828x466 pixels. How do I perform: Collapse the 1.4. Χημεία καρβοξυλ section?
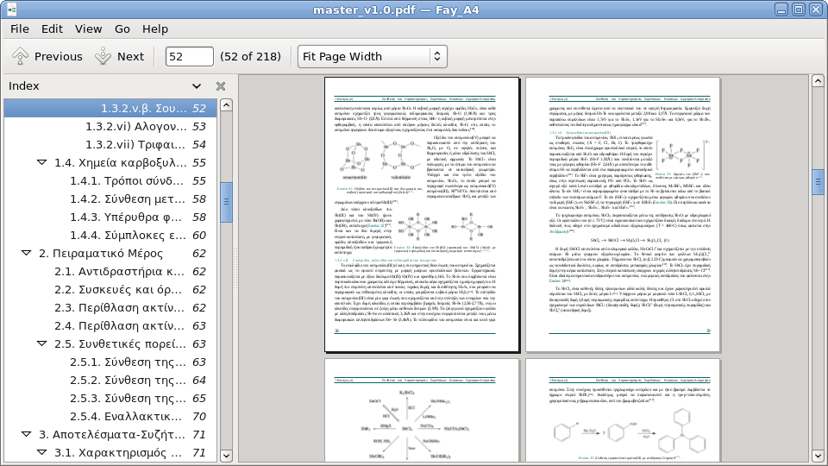click(42, 163)
